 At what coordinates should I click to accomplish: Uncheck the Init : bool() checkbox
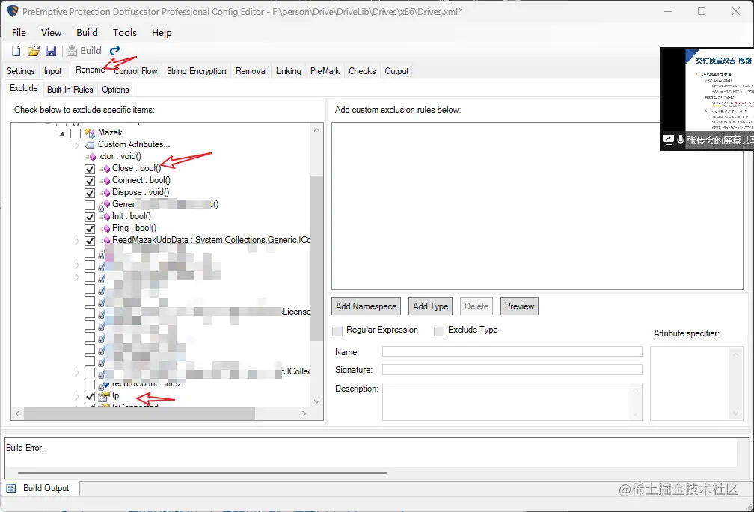pyautogui.click(x=90, y=217)
